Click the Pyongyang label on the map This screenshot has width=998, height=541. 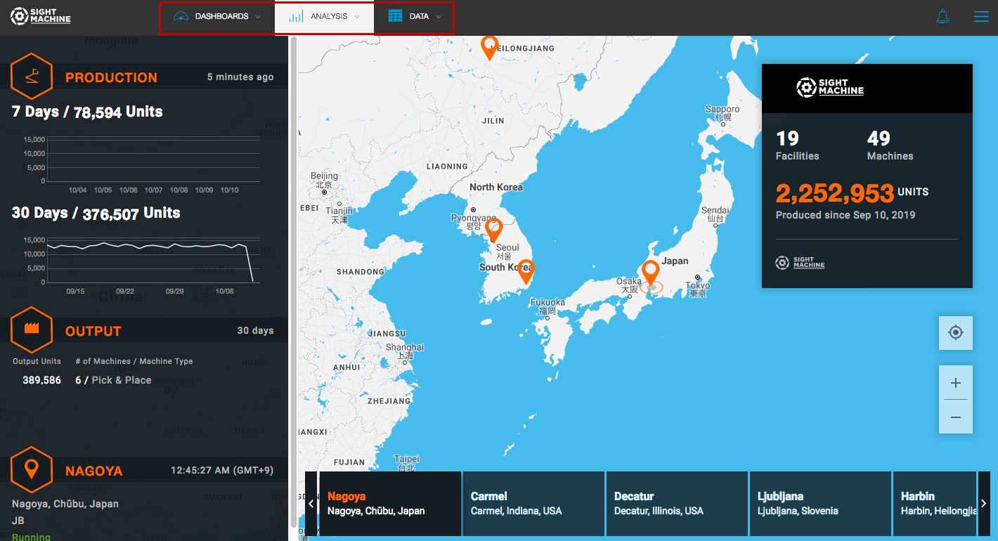(472, 222)
